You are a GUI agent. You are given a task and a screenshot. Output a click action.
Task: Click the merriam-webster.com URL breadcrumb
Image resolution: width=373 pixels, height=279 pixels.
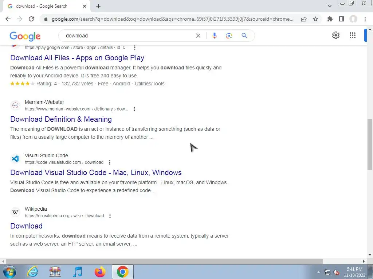pyautogui.click(x=76, y=109)
